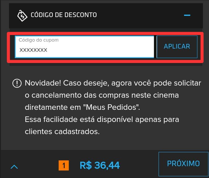
Task: Click the discount price-tag icon
Action: coord(22,16)
